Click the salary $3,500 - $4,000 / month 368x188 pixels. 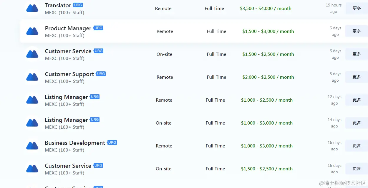click(x=266, y=9)
